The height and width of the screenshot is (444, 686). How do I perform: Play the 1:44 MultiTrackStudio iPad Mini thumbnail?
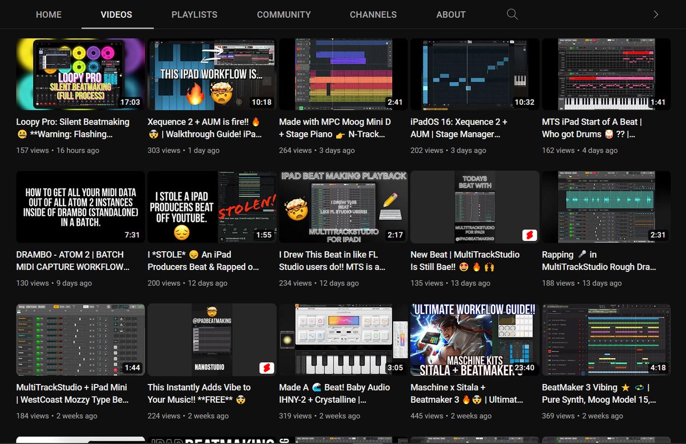(x=81, y=339)
